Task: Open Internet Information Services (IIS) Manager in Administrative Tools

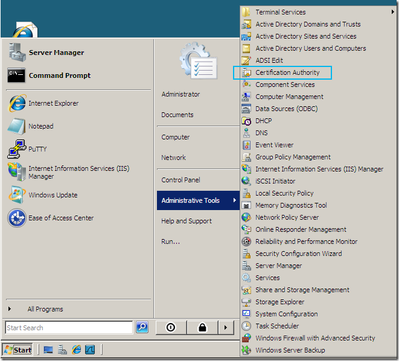Action: tap(318, 169)
